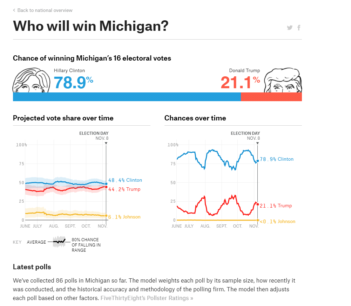The image size is (351, 306).
Task: Click Clinton's blue endpoint dot in vote share
Action: (106, 183)
